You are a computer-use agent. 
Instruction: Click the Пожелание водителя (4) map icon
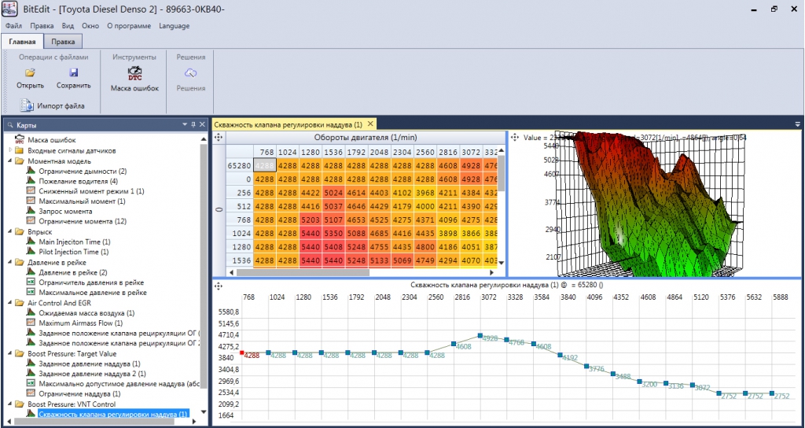(31, 181)
